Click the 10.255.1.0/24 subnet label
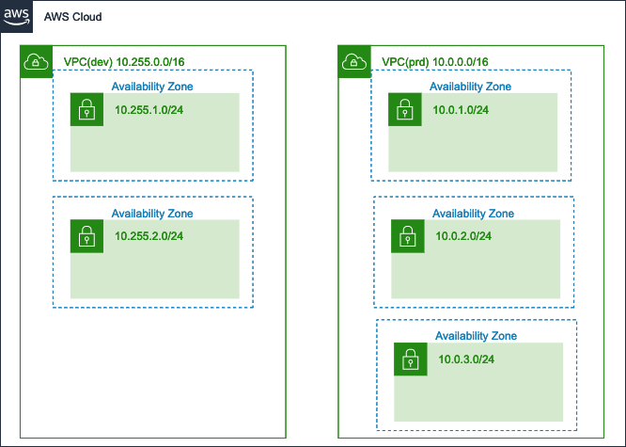Viewport: 626px width, 447px height. (149, 110)
